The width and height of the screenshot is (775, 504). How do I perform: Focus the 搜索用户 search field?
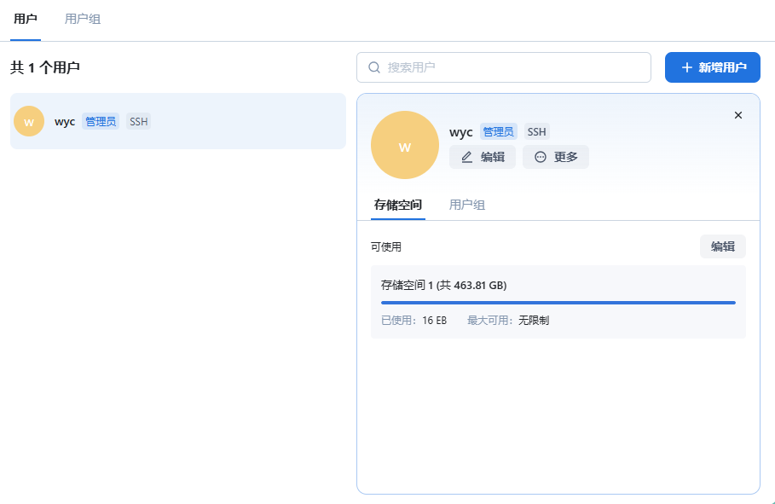(504, 67)
